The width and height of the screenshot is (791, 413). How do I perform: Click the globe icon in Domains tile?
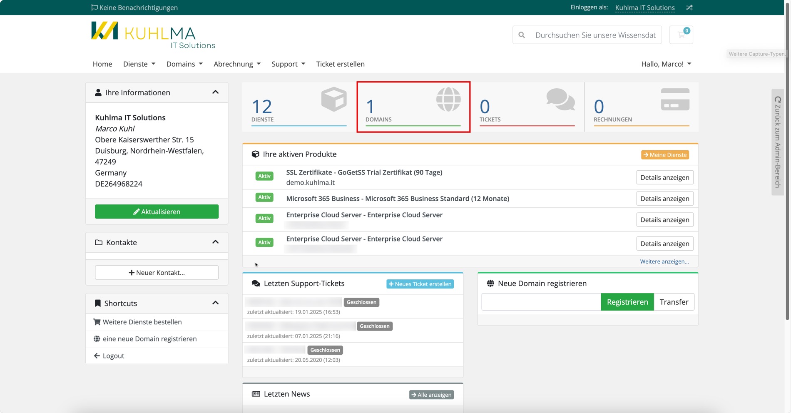(448, 99)
